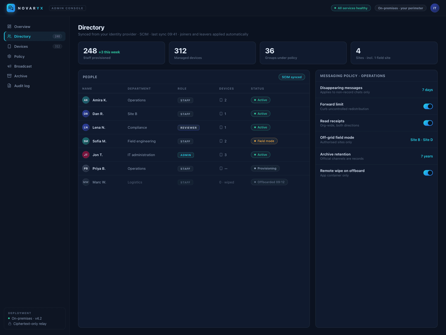The width and height of the screenshot is (446, 335).
Task: Toggle the Forward limit switch
Action: (428, 106)
